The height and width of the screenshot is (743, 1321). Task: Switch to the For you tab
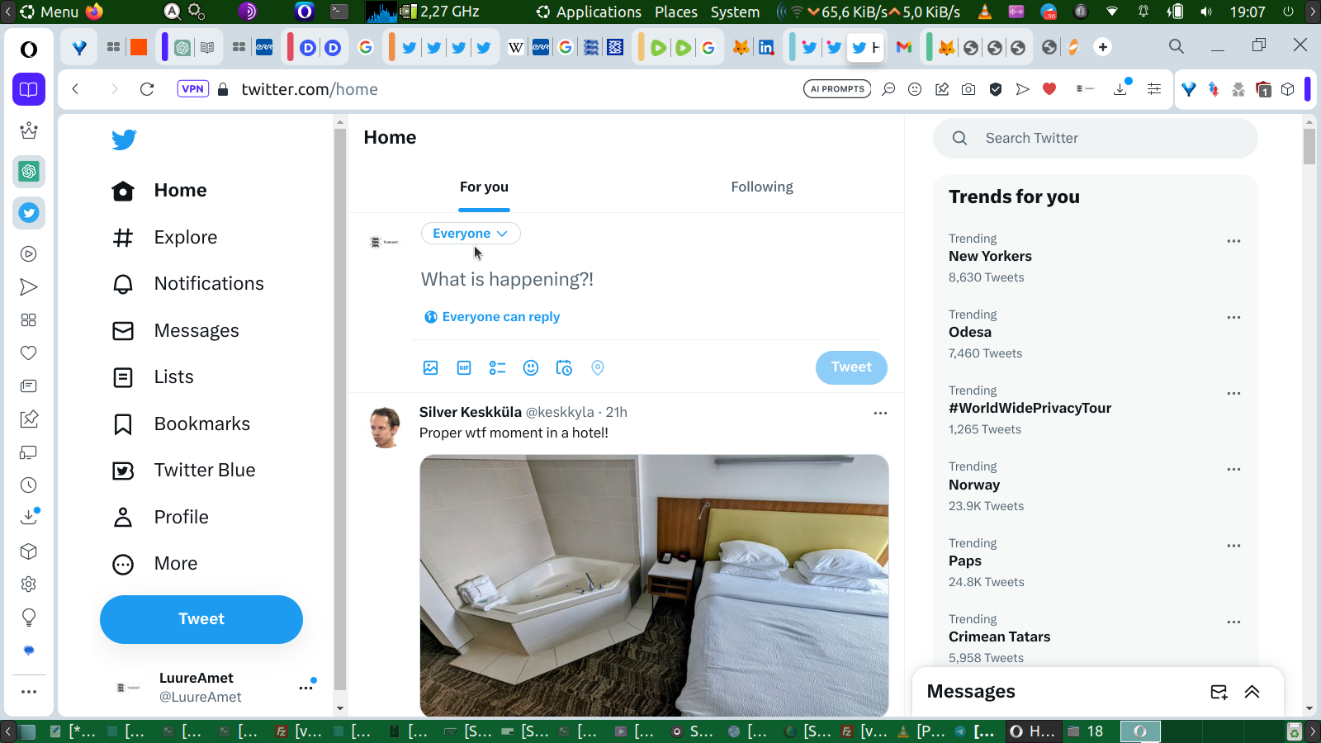coord(484,187)
